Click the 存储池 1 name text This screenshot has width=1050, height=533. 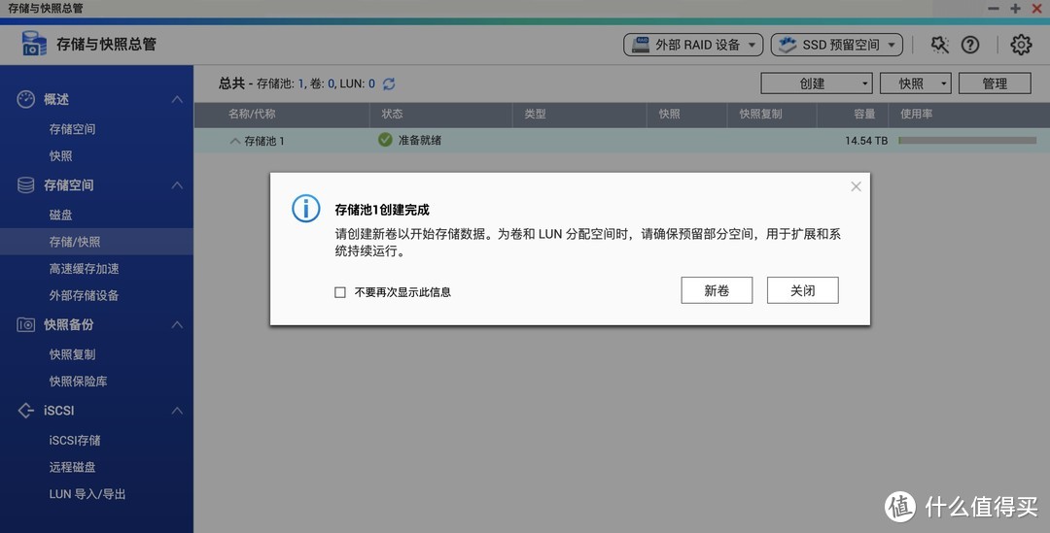264,141
